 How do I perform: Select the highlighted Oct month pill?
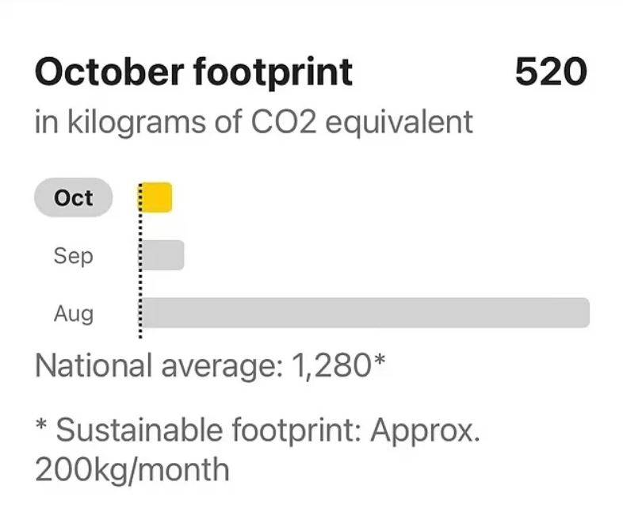coord(73,198)
